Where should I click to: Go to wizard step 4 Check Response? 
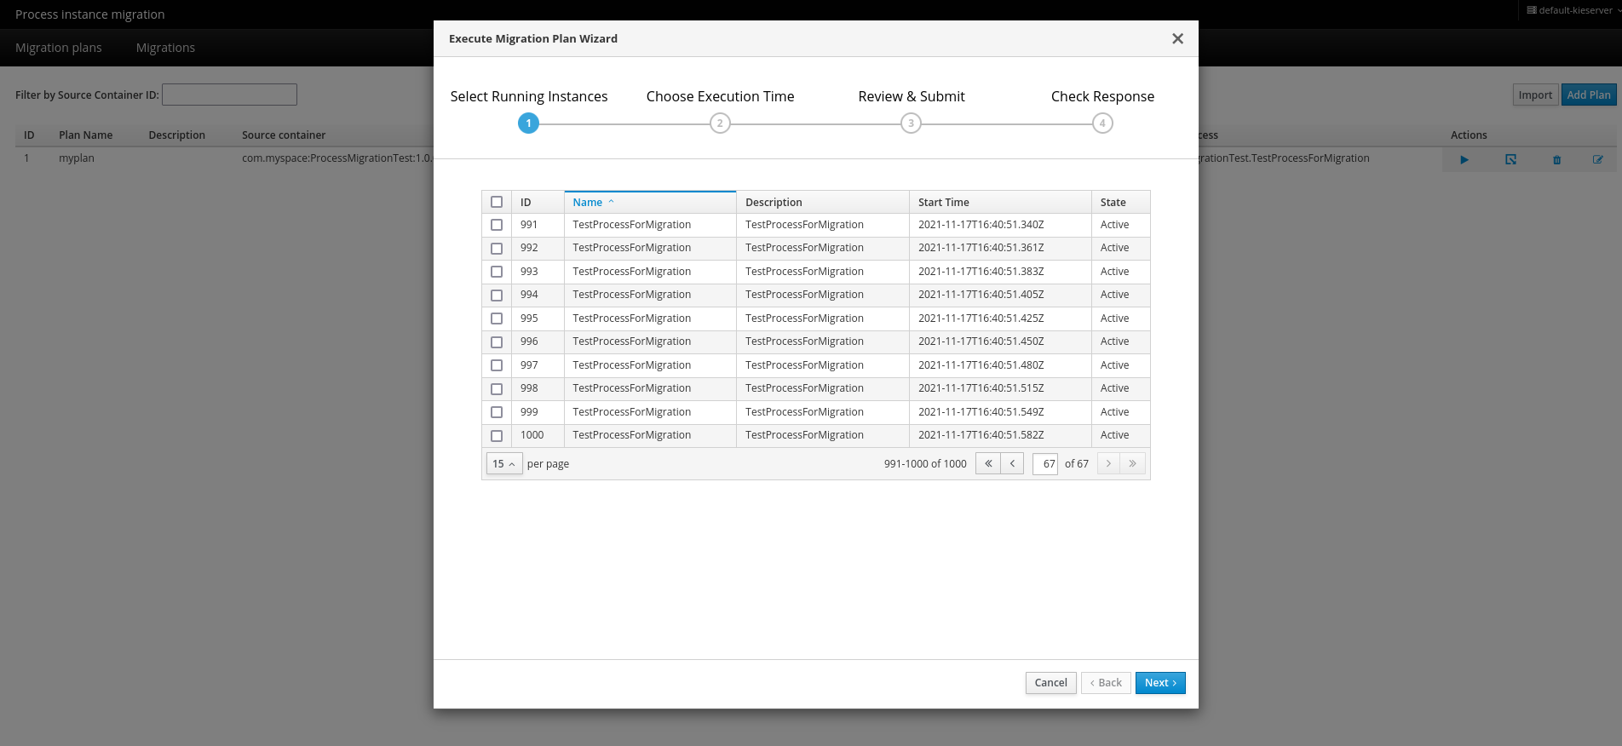point(1102,123)
